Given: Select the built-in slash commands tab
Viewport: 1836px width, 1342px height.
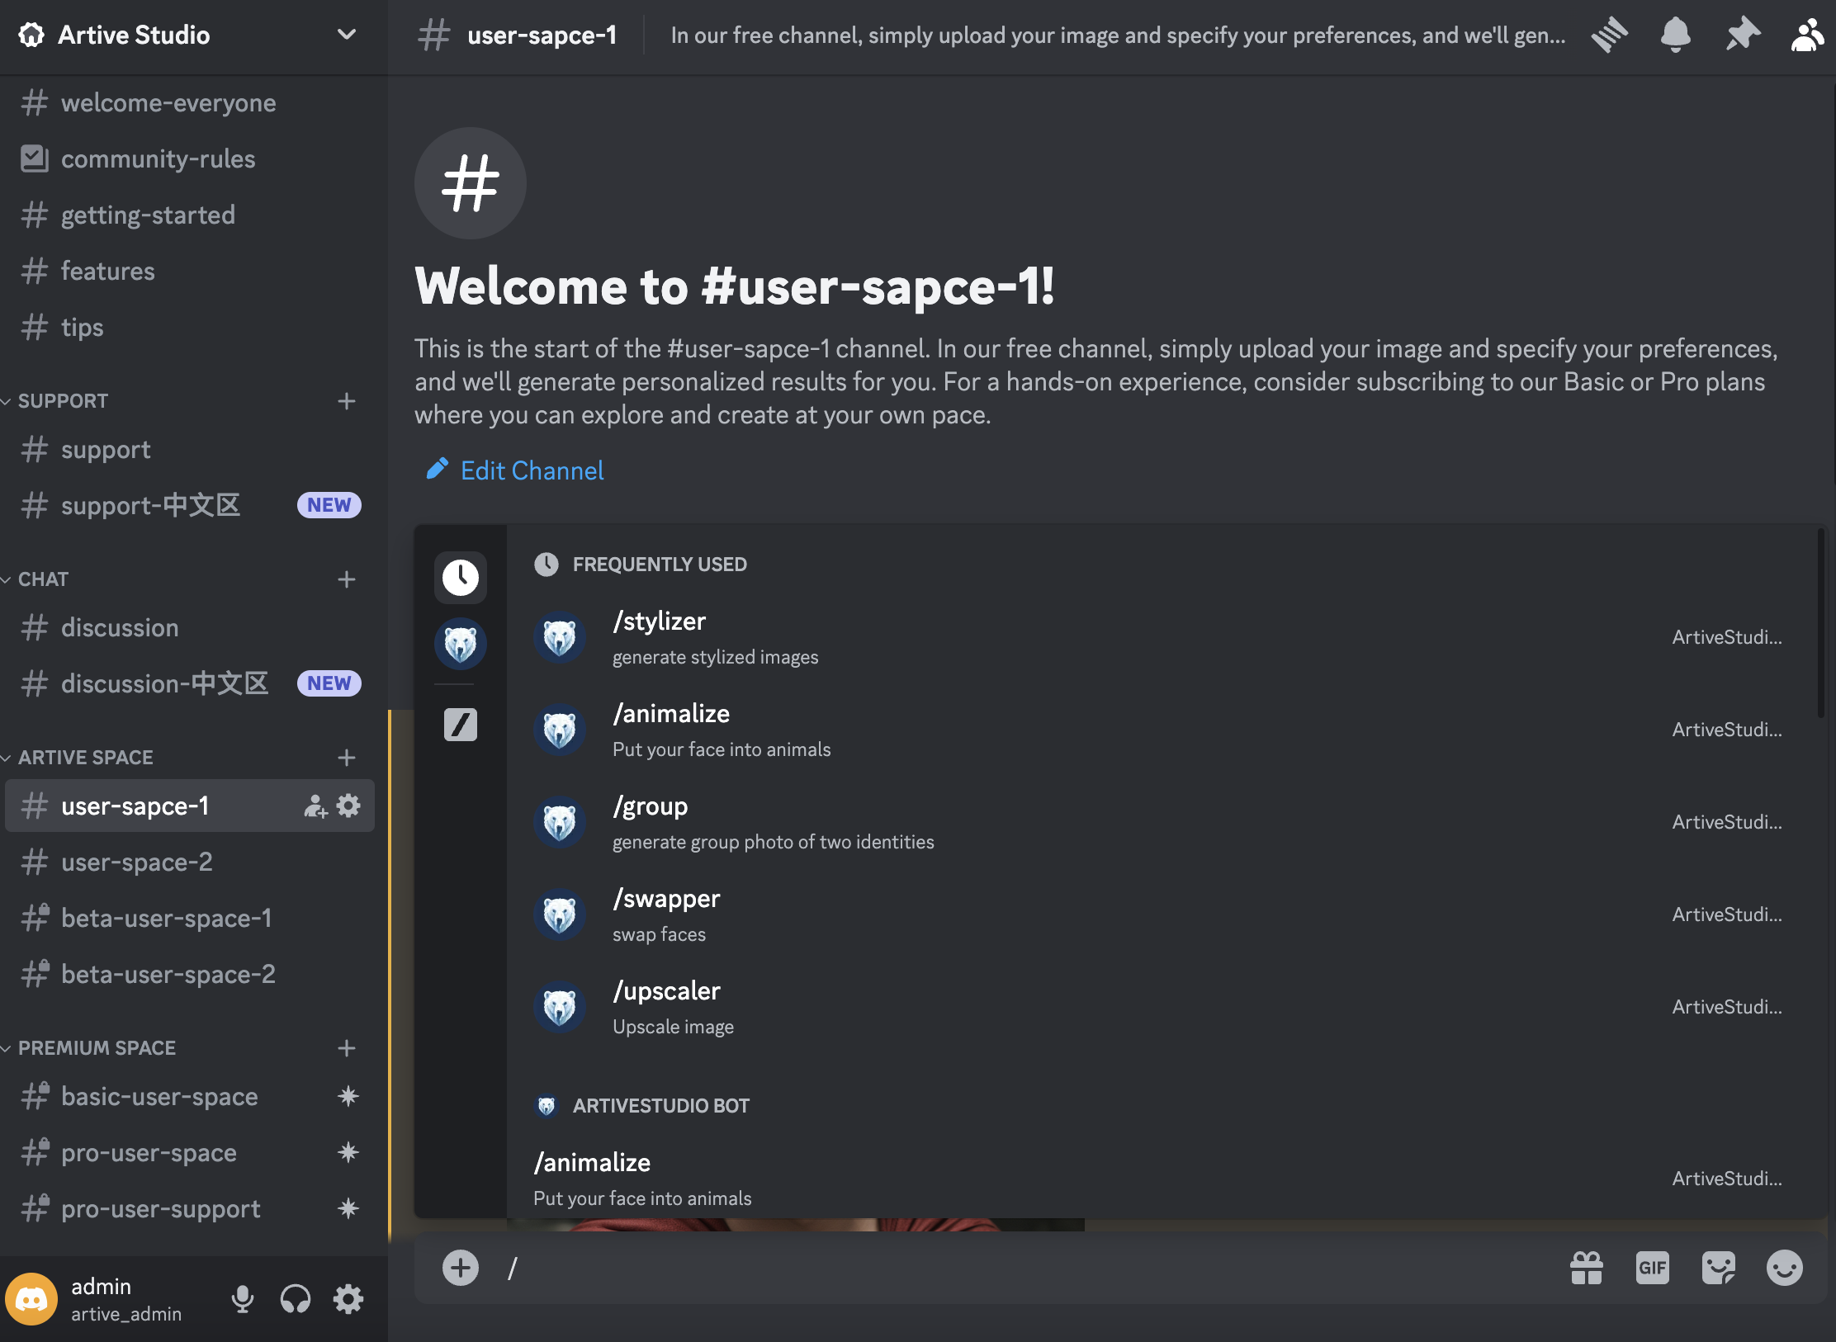Looking at the screenshot, I should point(461,725).
